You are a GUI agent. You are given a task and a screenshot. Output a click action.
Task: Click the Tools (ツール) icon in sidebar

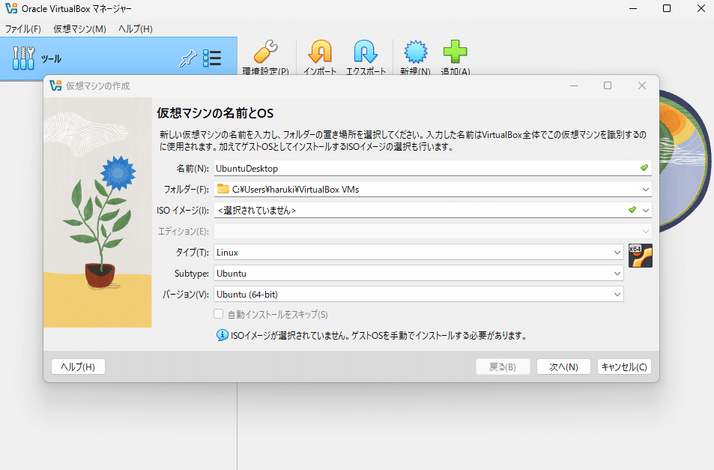point(23,58)
